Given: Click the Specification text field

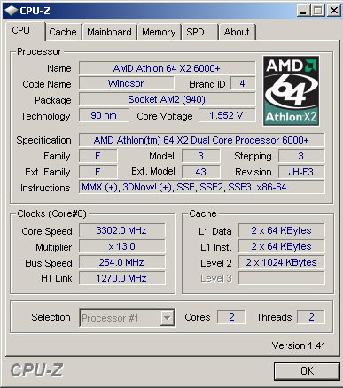Looking at the screenshot, I should pyautogui.click(x=202, y=140).
